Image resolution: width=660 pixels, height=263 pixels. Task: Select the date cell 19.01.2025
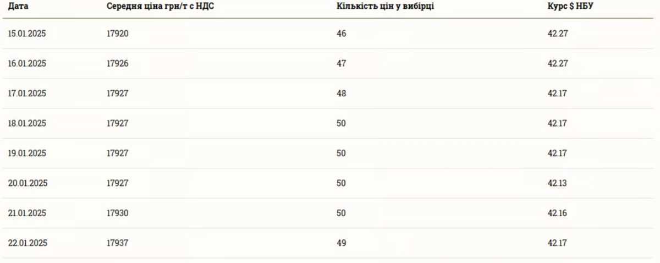27,153
